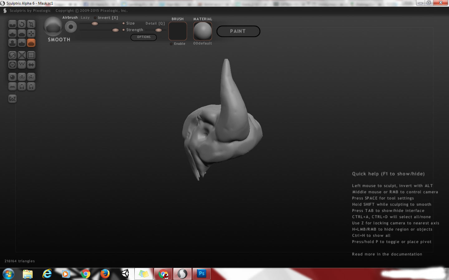
Task: Click the 'Quick help (F1 to show/hide)' heading
Action: coord(388,174)
